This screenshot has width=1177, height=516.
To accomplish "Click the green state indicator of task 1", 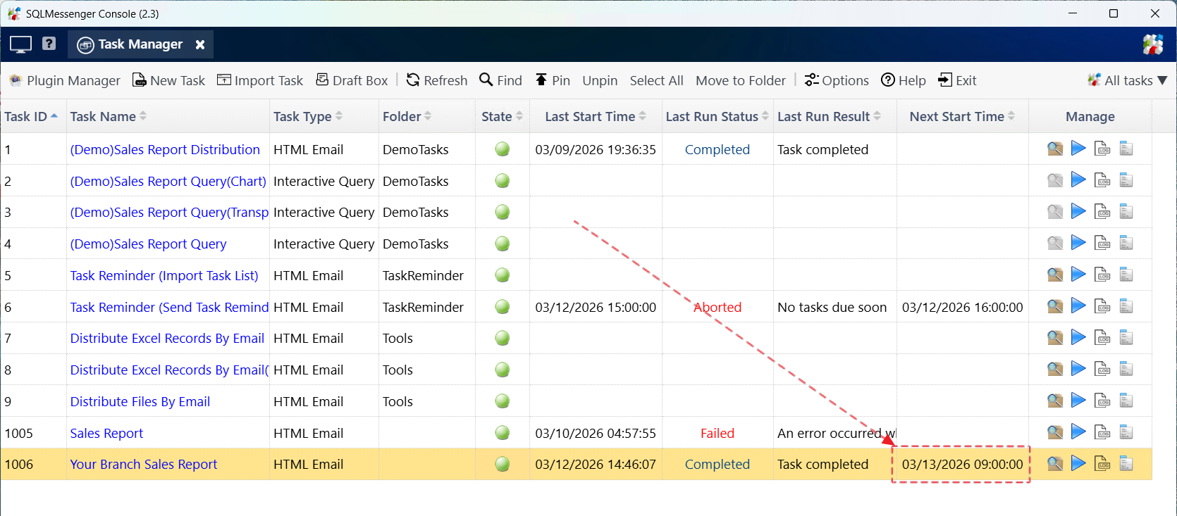I will [x=503, y=149].
